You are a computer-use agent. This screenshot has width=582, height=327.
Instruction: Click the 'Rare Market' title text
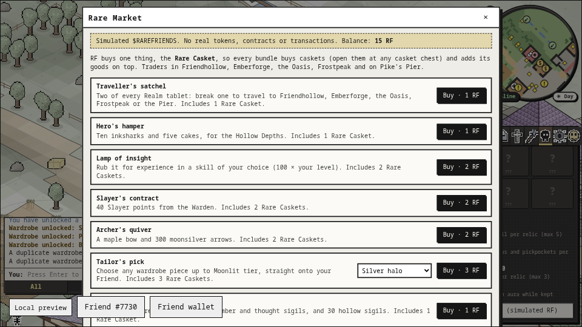tap(115, 18)
